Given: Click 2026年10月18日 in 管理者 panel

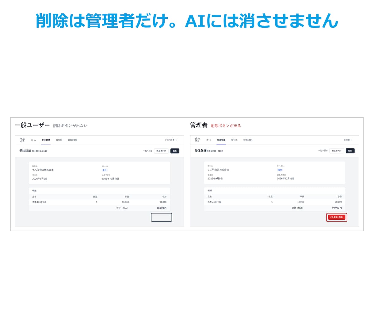Looking at the screenshot, I should coord(286,179).
